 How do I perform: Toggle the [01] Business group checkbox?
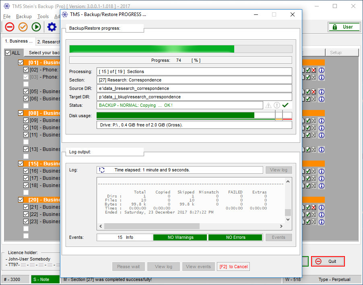coord(21,62)
